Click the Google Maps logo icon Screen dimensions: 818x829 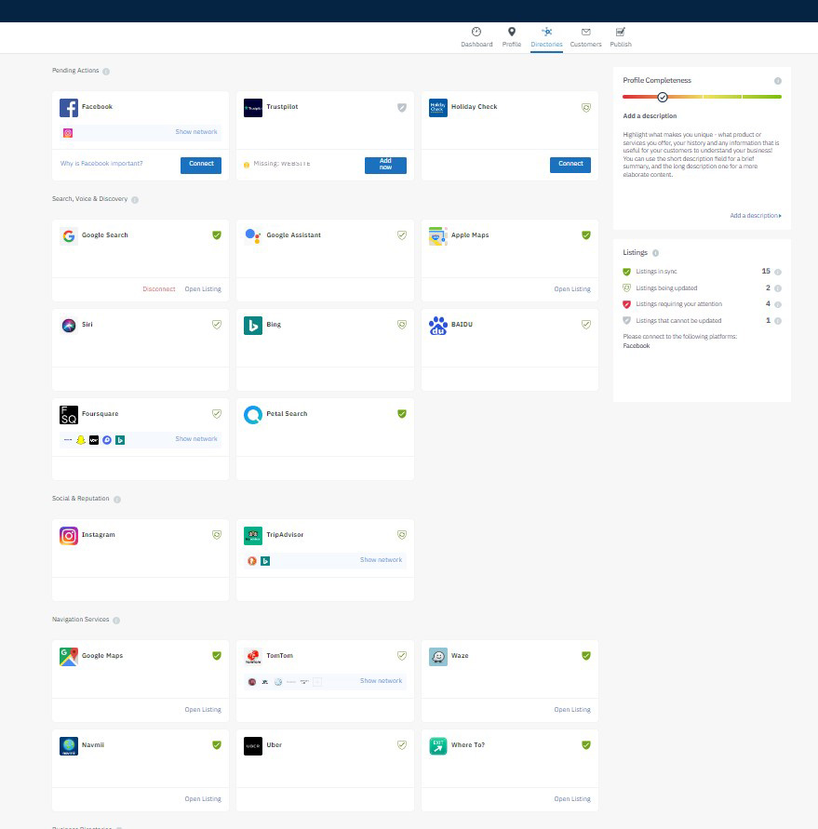pos(69,657)
